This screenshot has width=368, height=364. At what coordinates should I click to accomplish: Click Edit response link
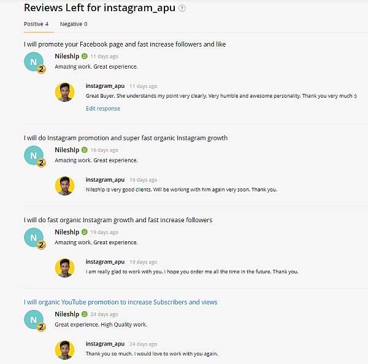point(103,109)
